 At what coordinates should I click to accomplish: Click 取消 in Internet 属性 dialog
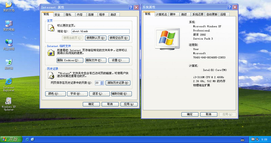[x=110, y=104]
